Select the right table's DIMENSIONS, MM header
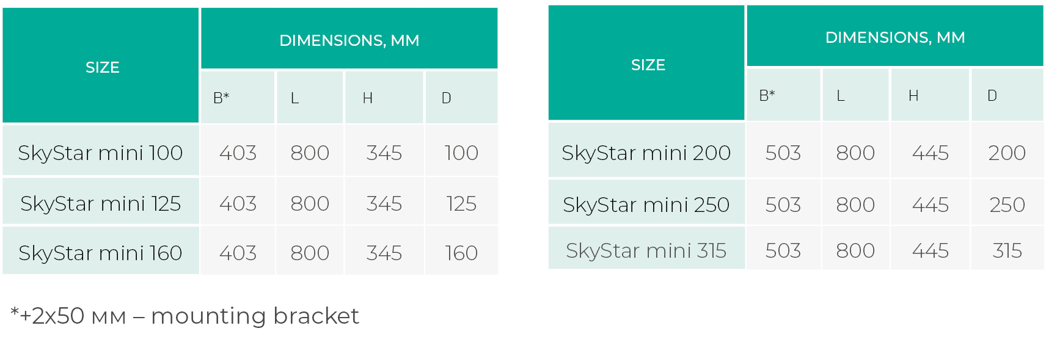 click(x=894, y=37)
